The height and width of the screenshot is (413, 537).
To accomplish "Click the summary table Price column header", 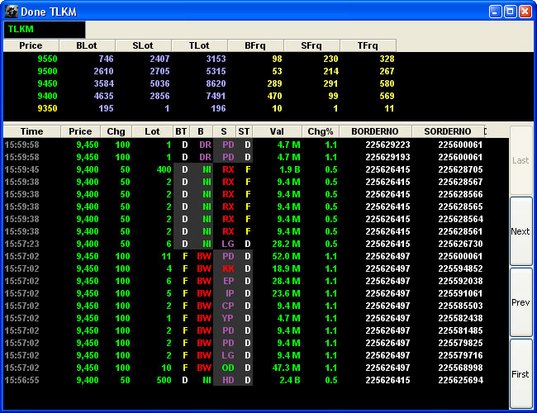I will pos(31,45).
